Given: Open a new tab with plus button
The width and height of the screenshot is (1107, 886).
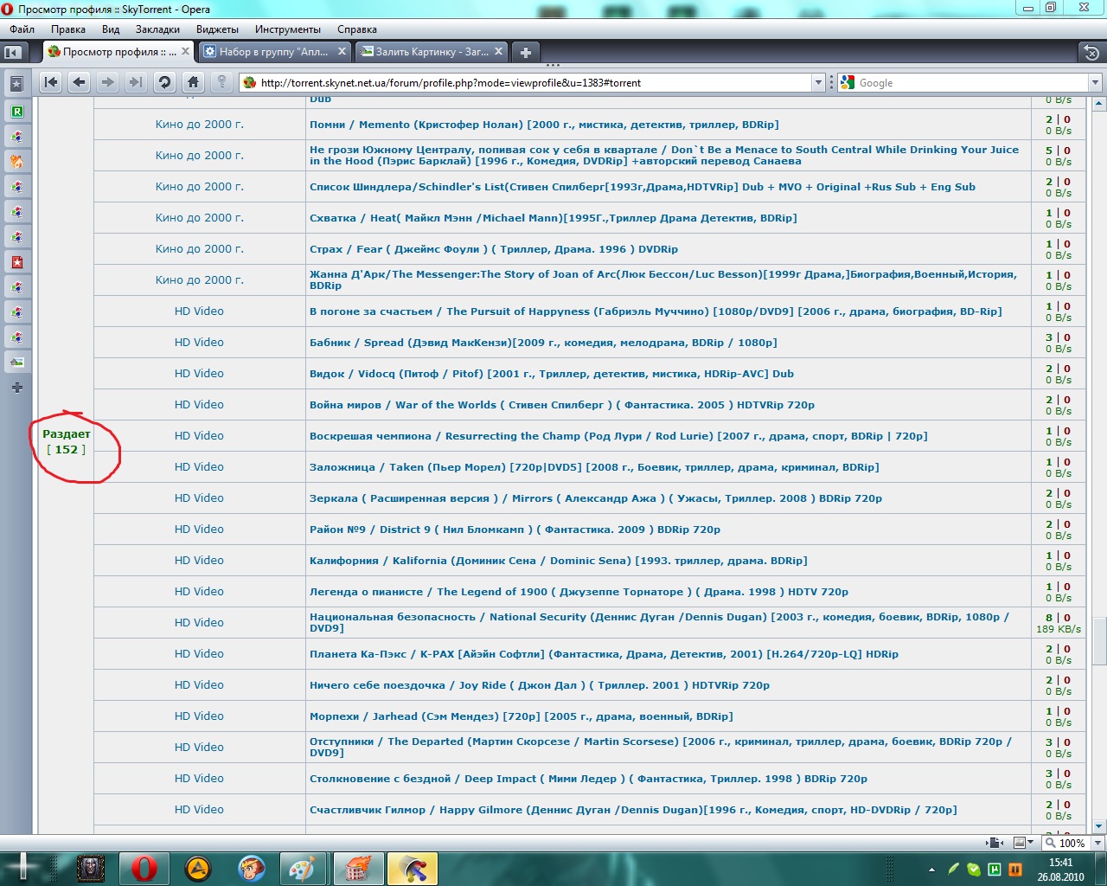Looking at the screenshot, I should pos(525,52).
